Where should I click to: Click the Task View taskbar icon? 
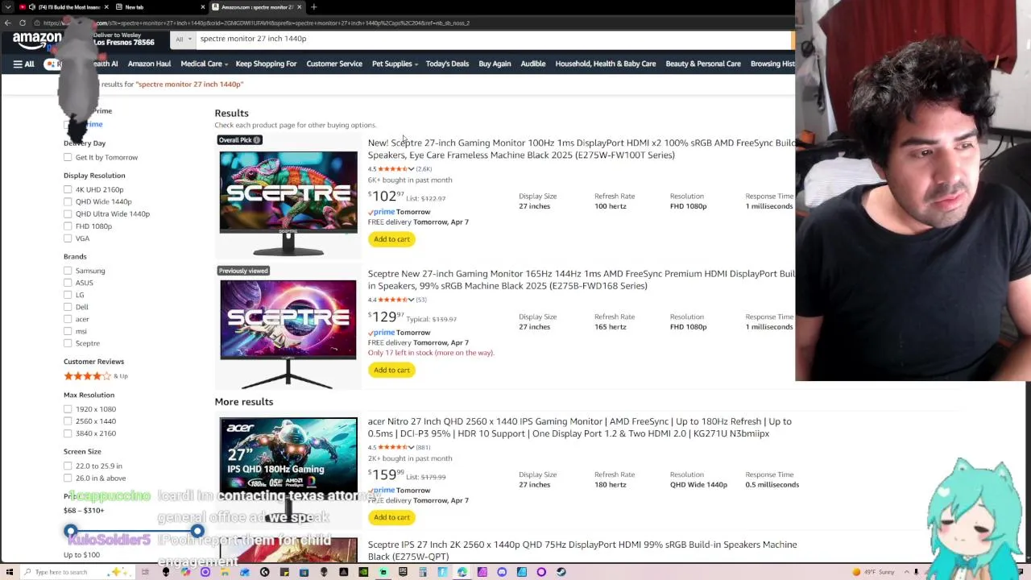click(x=145, y=572)
